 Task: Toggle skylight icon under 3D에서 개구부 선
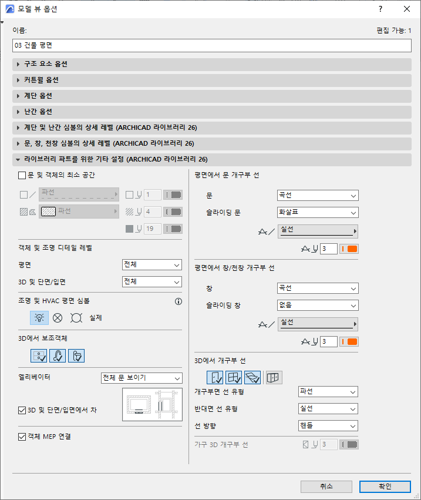pos(252,378)
